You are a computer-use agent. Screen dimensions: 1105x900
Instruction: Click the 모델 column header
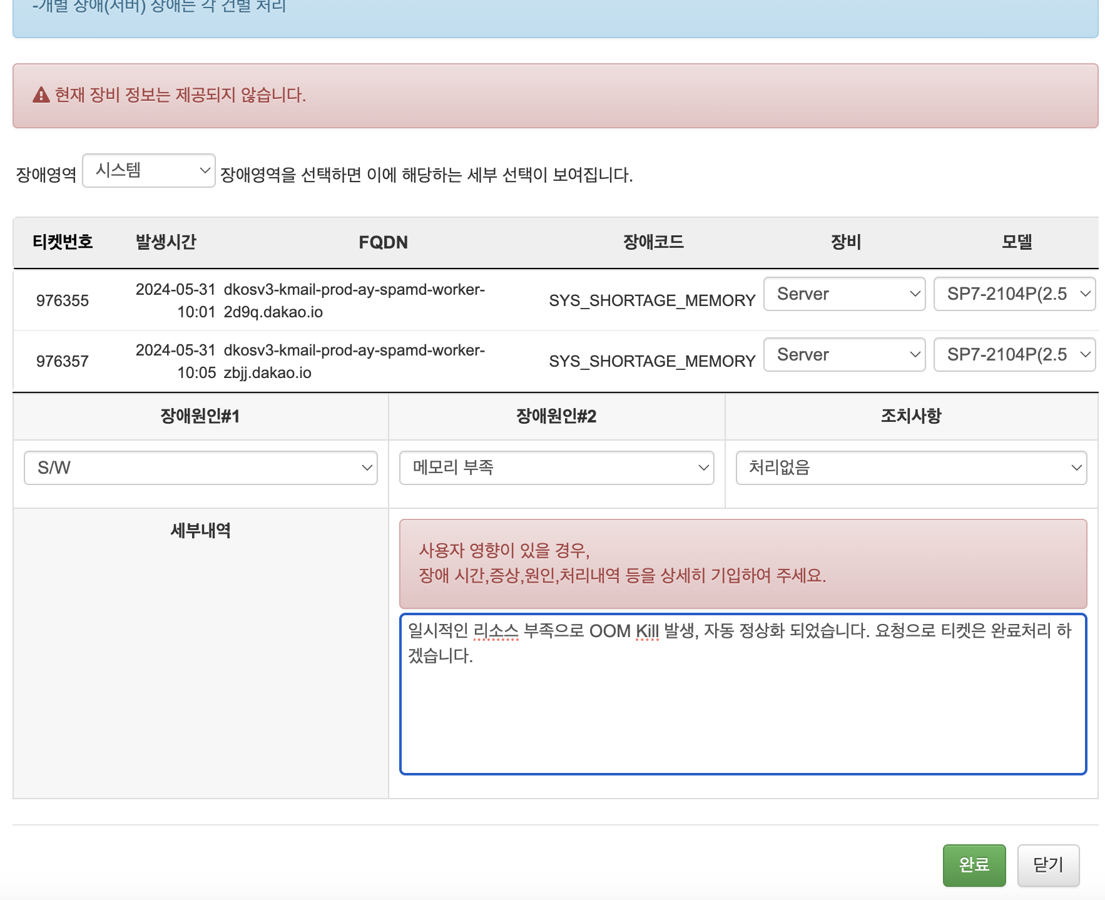1017,242
